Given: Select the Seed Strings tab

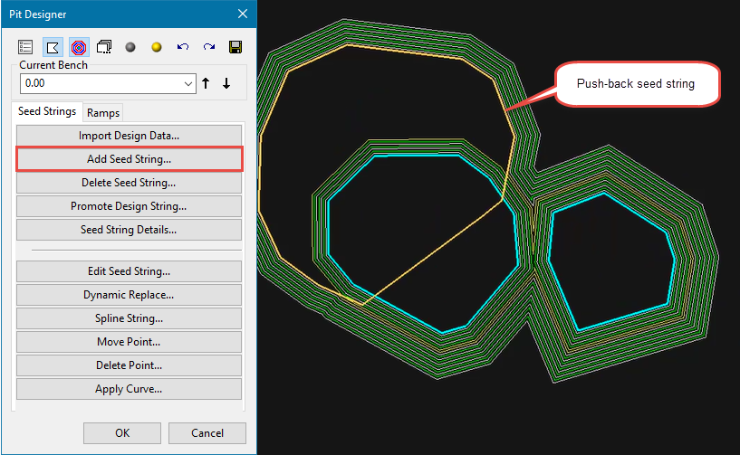Looking at the screenshot, I should pos(47,112).
